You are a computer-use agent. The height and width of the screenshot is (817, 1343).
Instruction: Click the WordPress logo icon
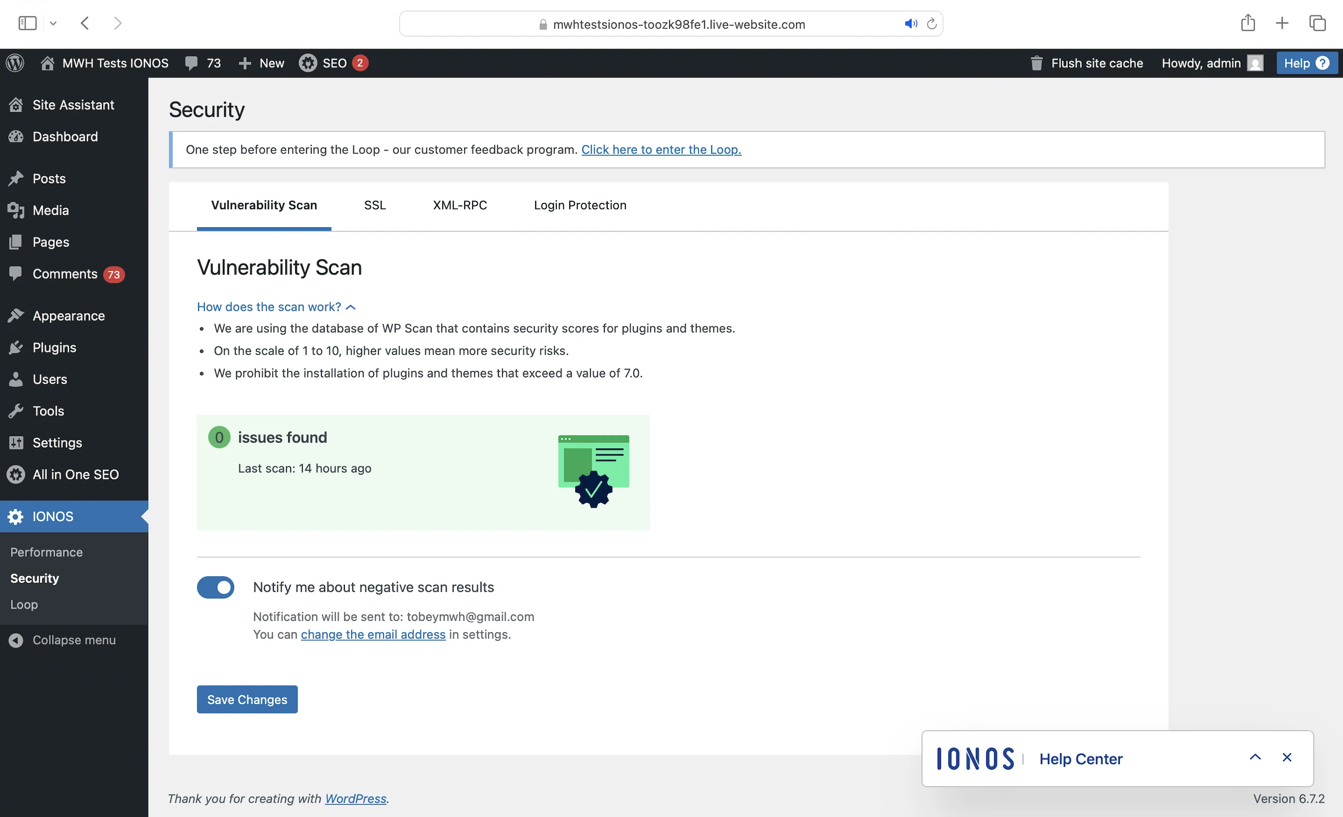(15, 63)
